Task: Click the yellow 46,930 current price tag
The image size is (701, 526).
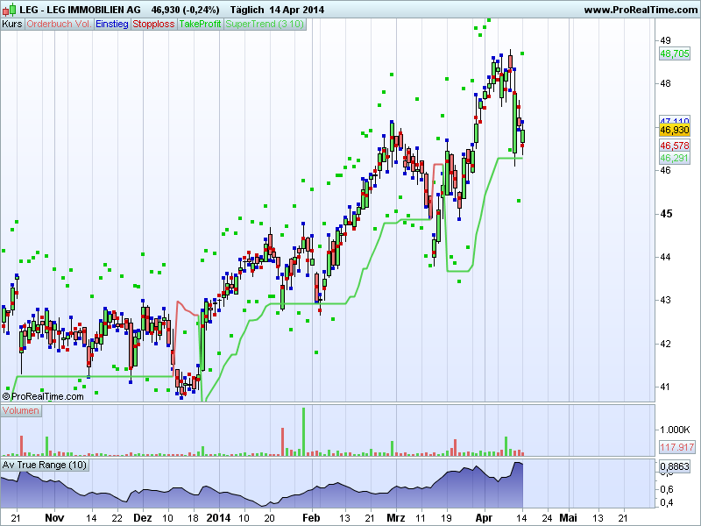Action: 674,130
